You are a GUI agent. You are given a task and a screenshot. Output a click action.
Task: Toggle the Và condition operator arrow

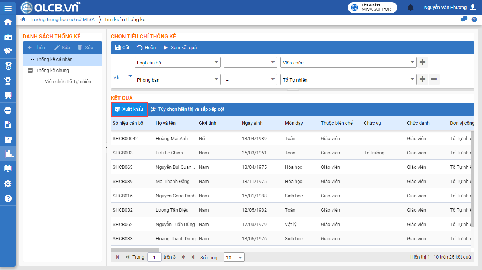(130, 76)
